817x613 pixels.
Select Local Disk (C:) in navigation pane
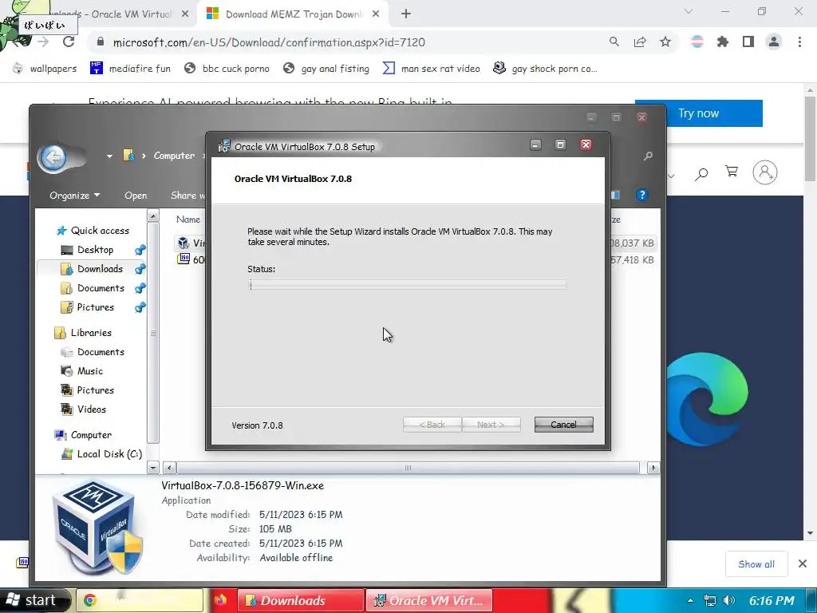coord(101,454)
